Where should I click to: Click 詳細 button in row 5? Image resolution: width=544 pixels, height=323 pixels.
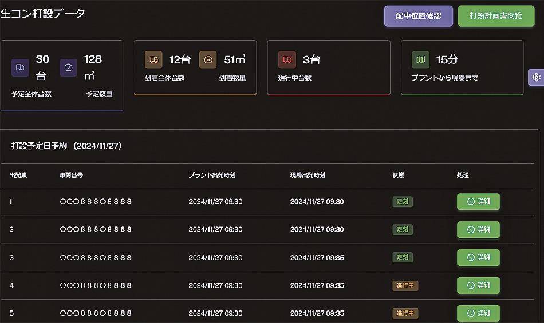[x=478, y=313]
